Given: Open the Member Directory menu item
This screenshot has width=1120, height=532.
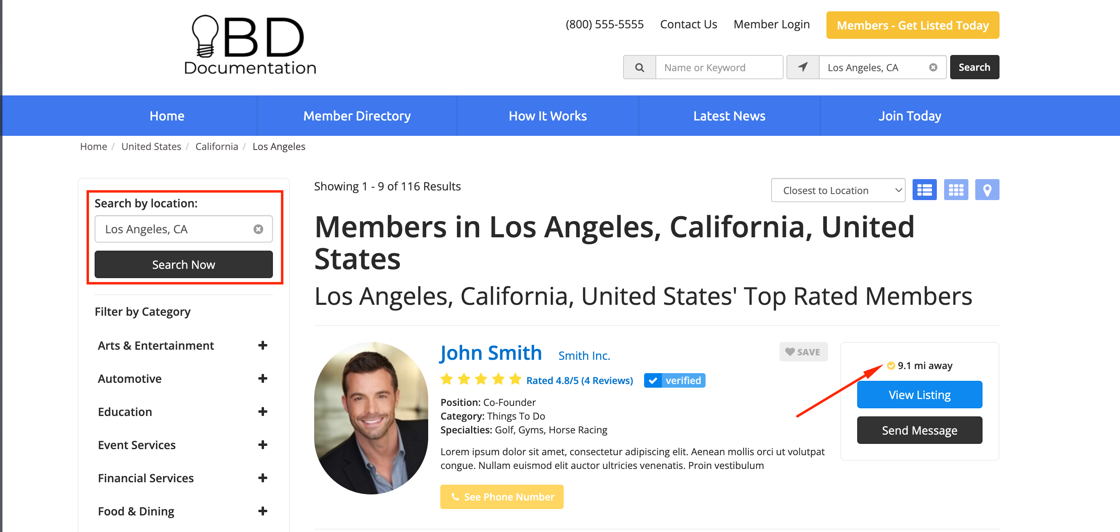Looking at the screenshot, I should (357, 116).
